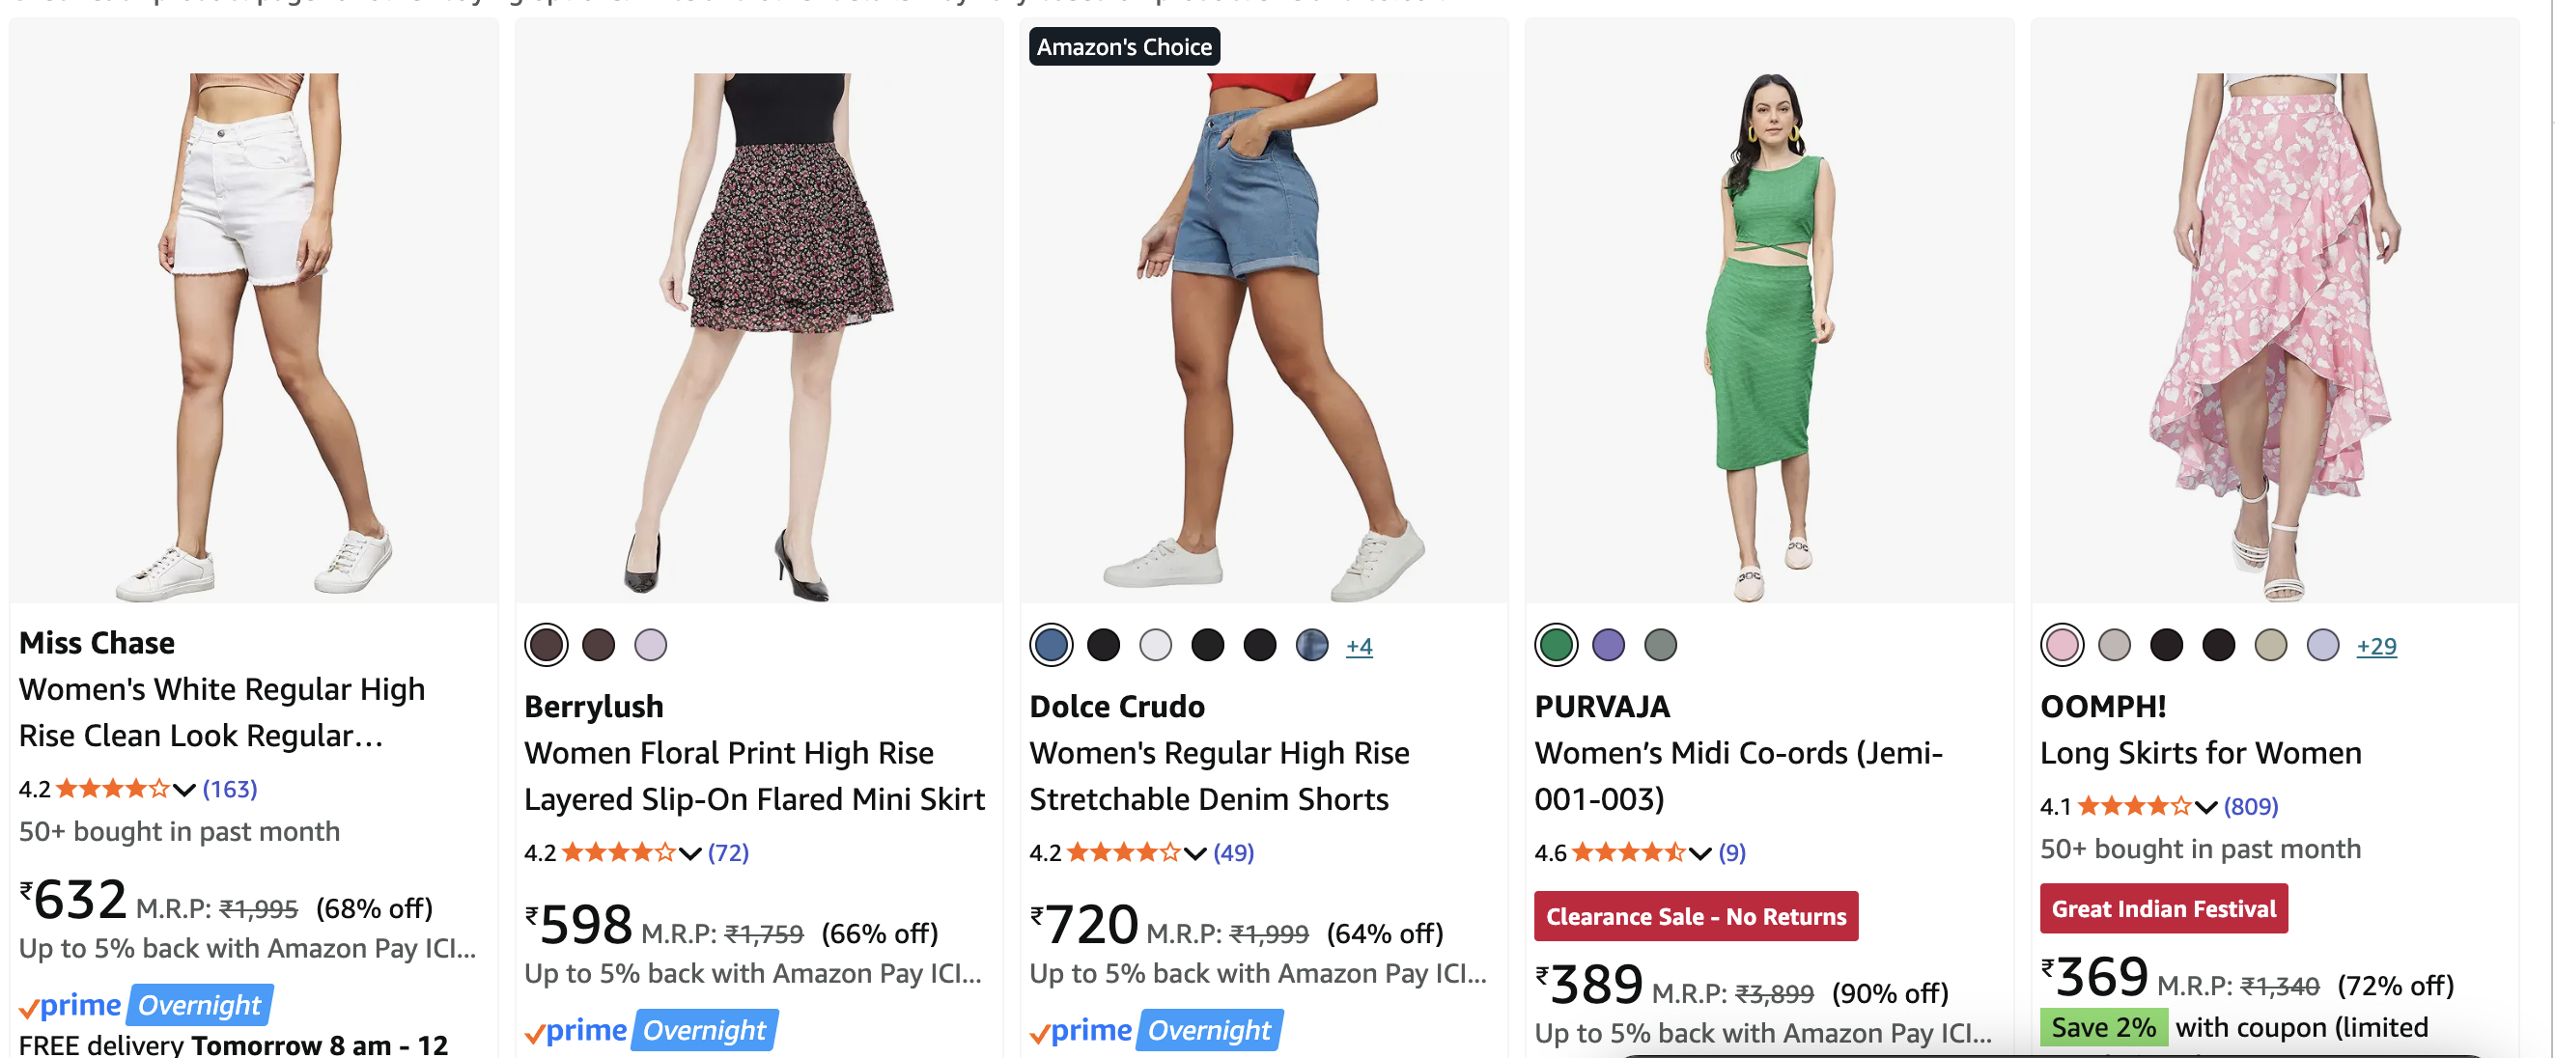Select the white color swatch for Dolce Crudo shorts

(1156, 646)
